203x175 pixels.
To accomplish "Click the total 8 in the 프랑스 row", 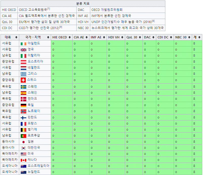I will click(x=194, y=123).
